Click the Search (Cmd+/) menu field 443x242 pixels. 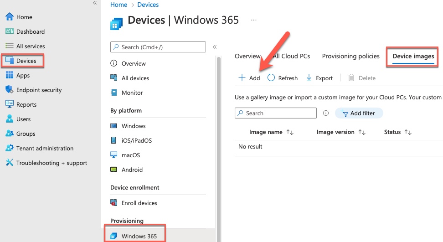[x=158, y=47]
